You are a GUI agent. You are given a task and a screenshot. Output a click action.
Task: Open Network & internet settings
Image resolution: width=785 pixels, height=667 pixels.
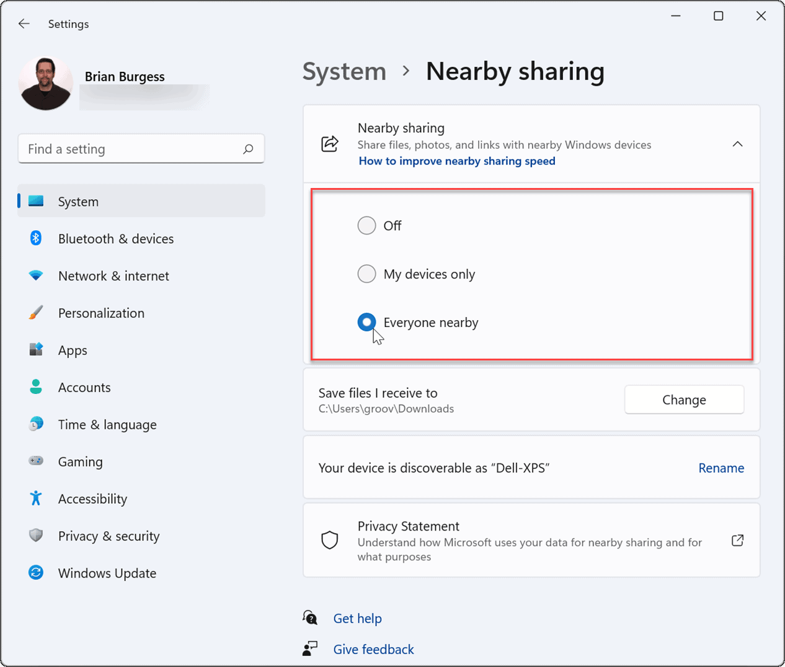[x=113, y=275]
